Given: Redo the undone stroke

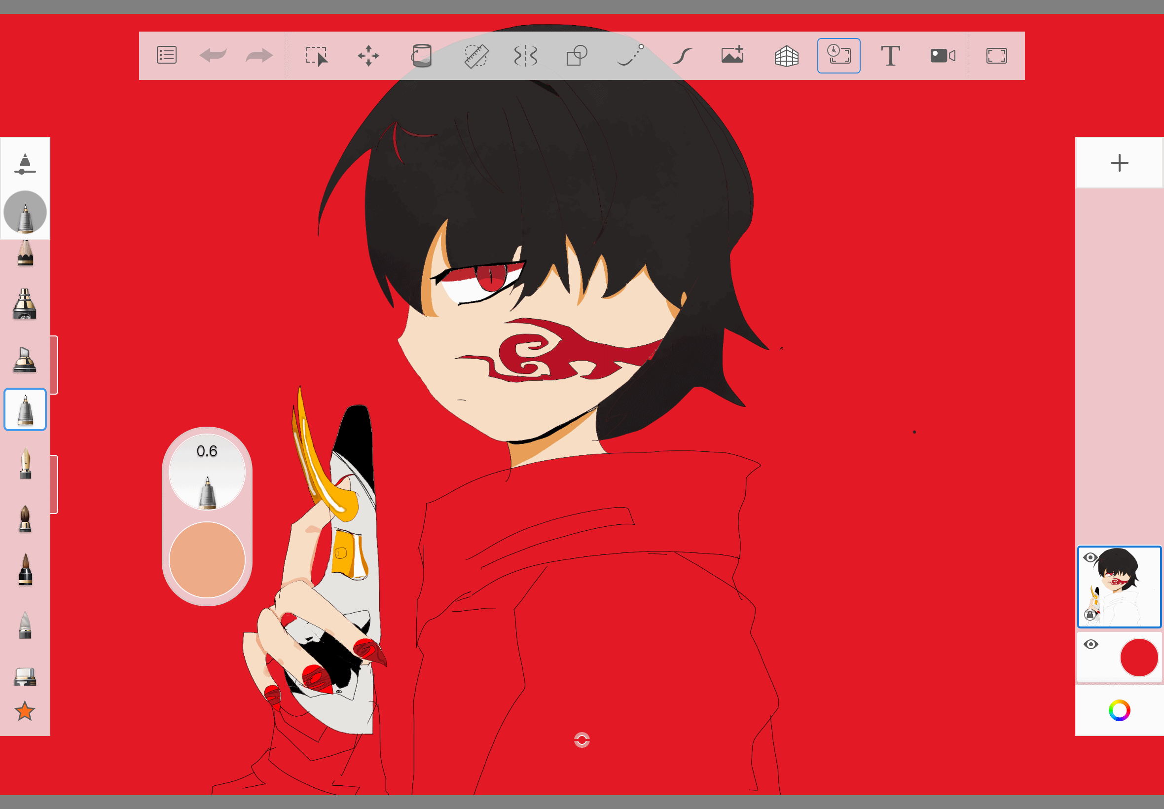Looking at the screenshot, I should coord(259,55).
